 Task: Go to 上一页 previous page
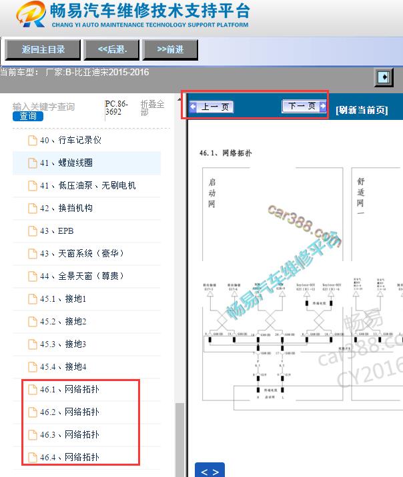(213, 107)
